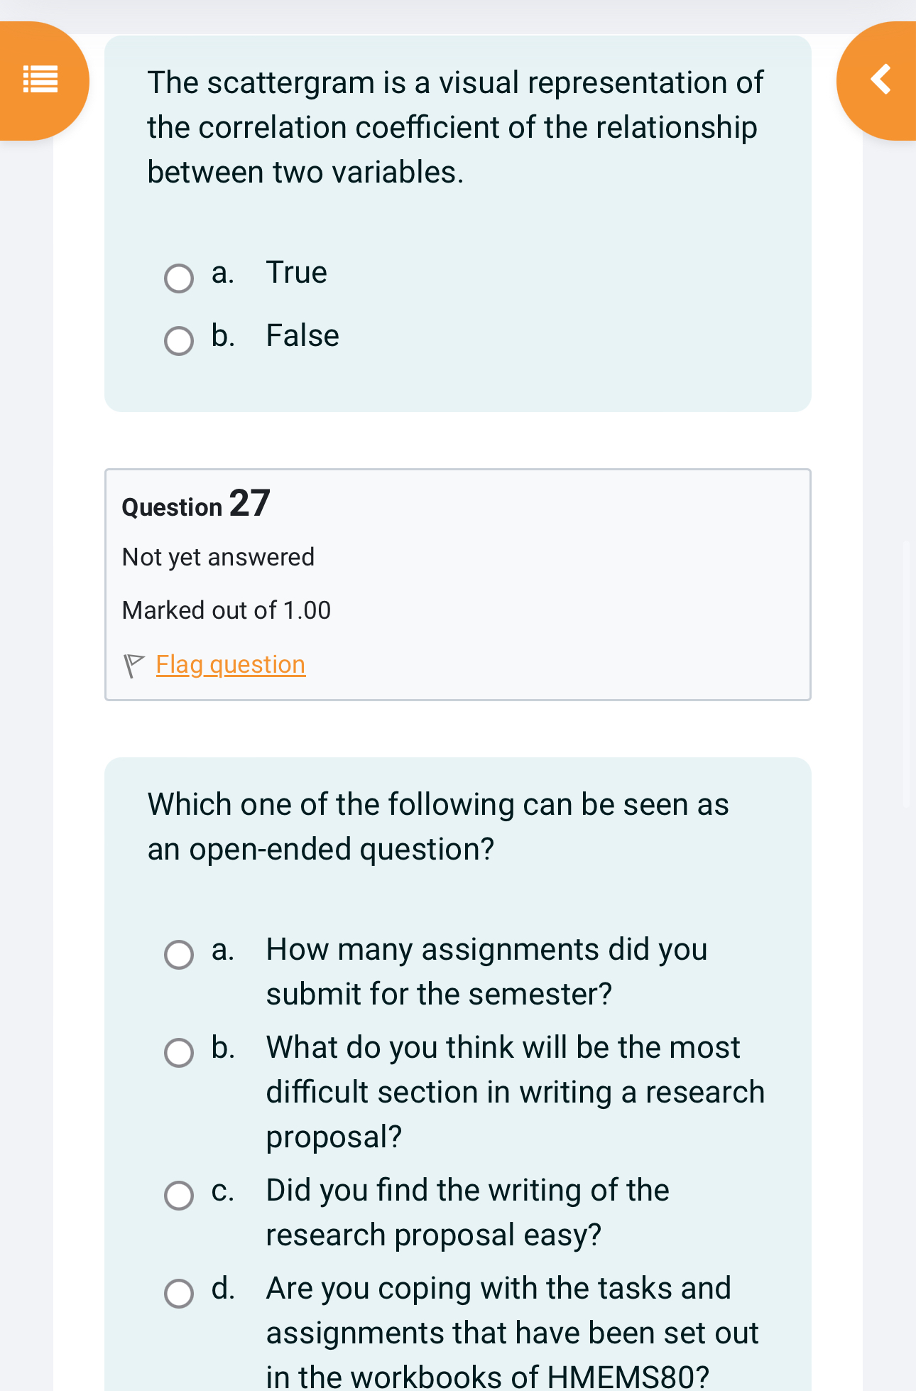Choose radio option c for Question 27
This screenshot has width=916, height=1391.
point(179,1196)
